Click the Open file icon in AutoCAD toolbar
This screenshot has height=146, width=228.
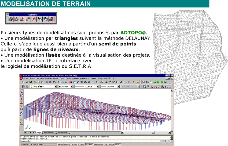pyautogui.click(x=27, y=82)
